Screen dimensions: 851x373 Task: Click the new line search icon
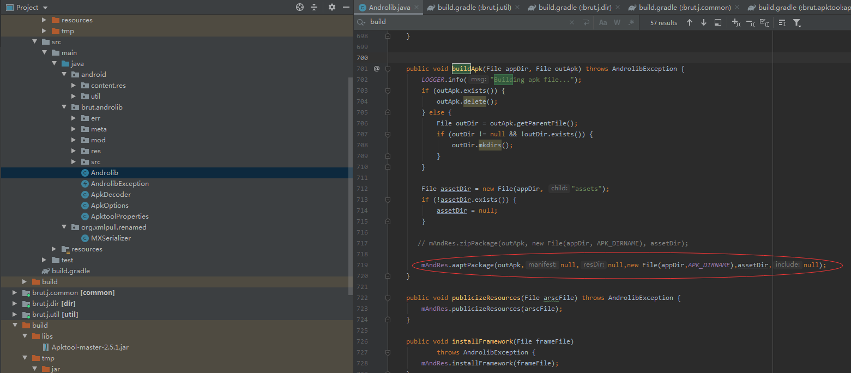586,22
